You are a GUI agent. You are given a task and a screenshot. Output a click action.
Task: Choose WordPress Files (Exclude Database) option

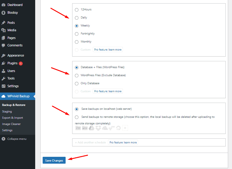(77, 76)
